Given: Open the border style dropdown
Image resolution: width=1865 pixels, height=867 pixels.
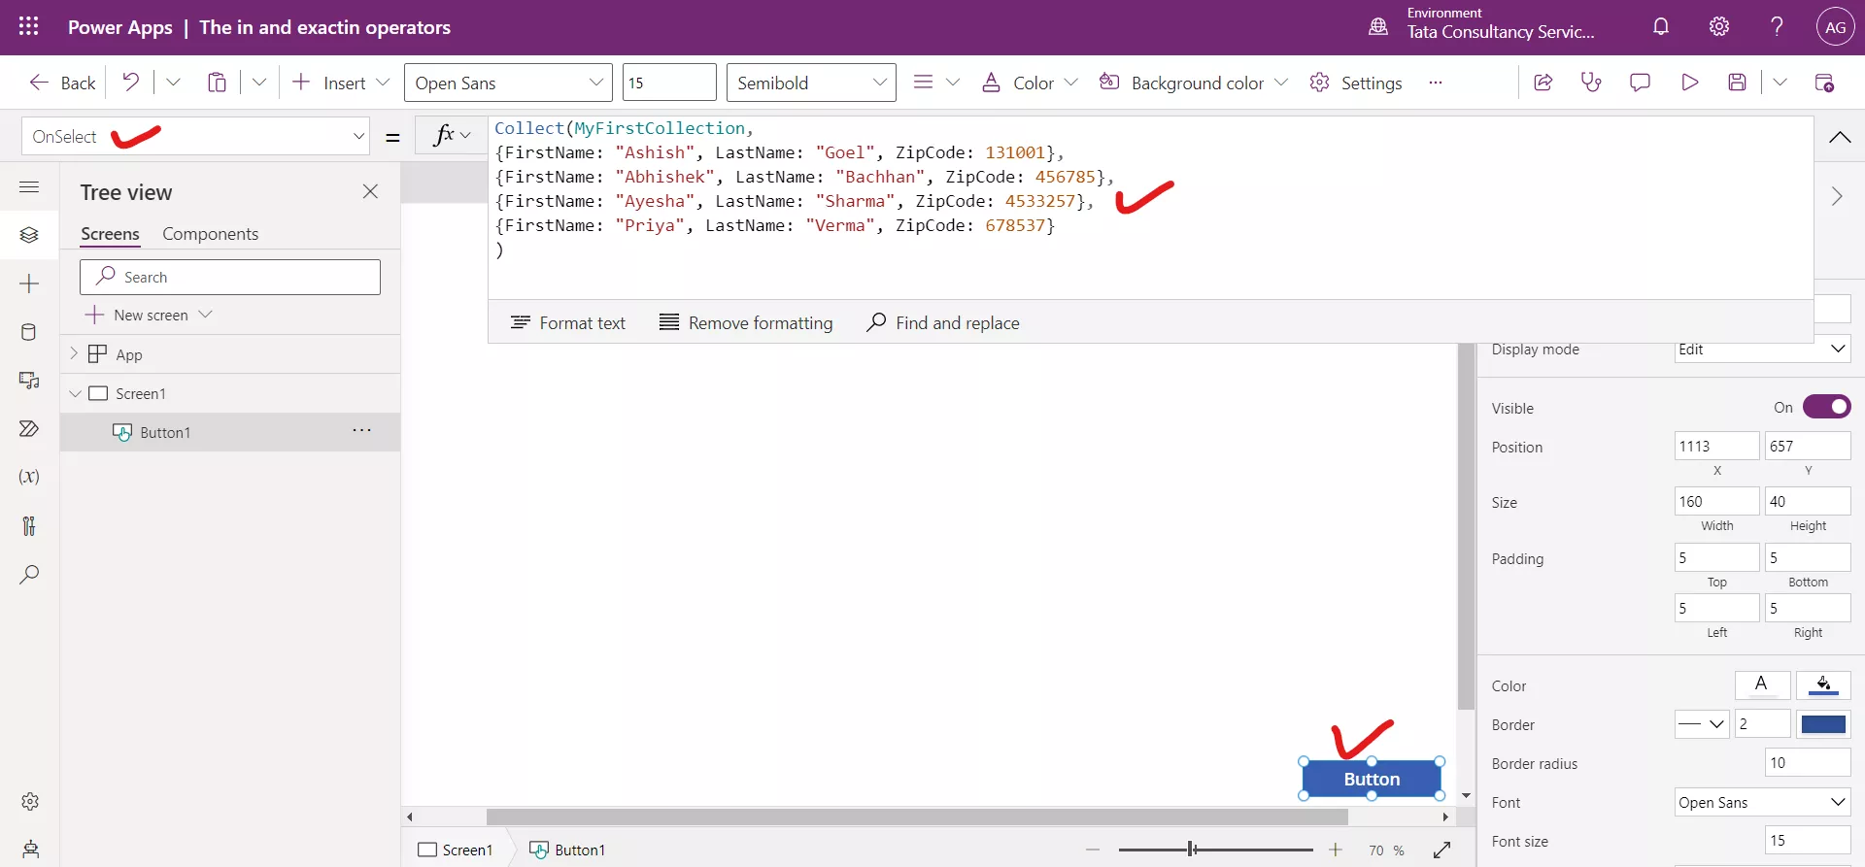Looking at the screenshot, I should point(1702,724).
